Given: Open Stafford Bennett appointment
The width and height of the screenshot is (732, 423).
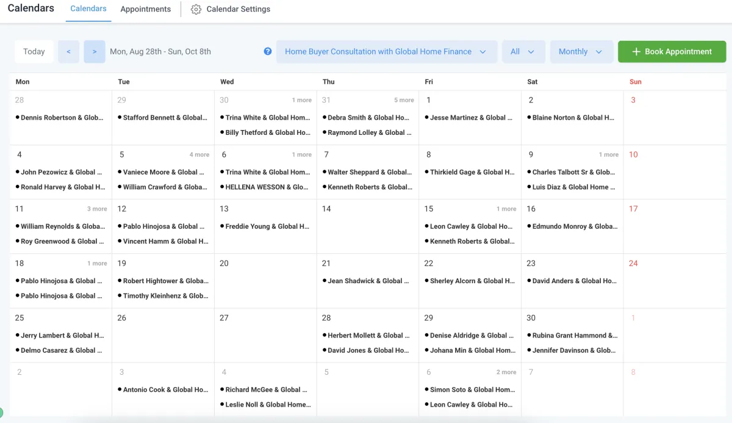Looking at the screenshot, I should 162,118.
